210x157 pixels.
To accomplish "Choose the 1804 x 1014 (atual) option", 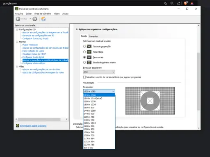I will (x=99, y=98).
